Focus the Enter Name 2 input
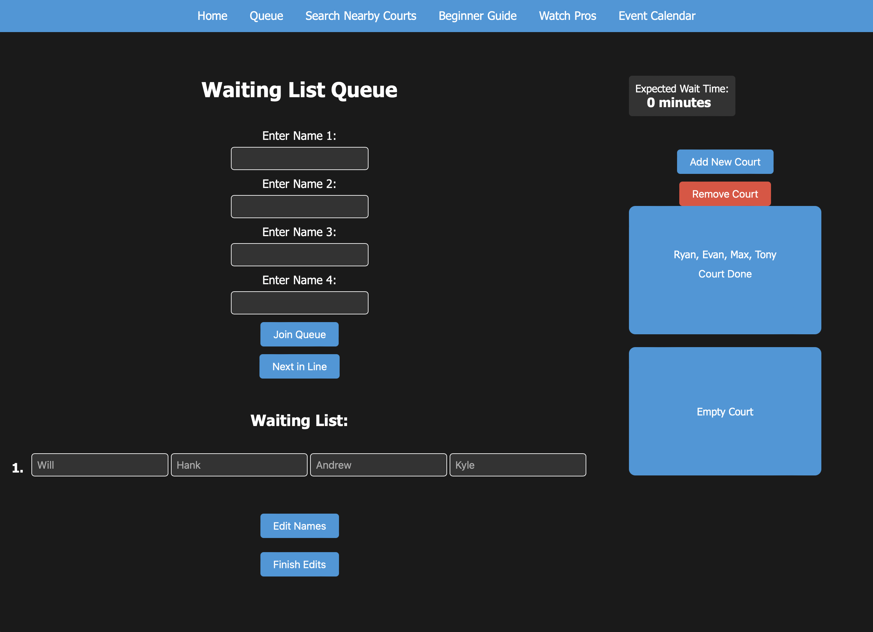 coord(299,206)
